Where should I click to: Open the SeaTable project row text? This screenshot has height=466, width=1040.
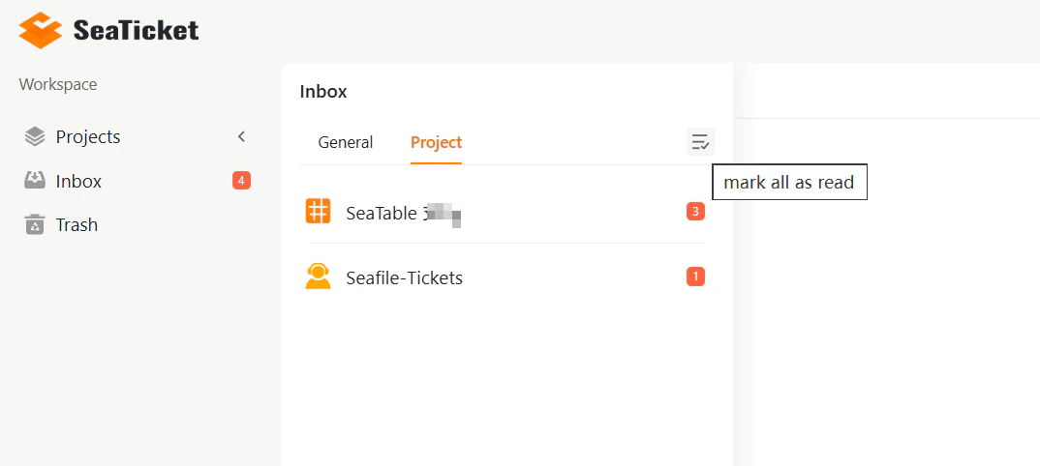pos(403,213)
